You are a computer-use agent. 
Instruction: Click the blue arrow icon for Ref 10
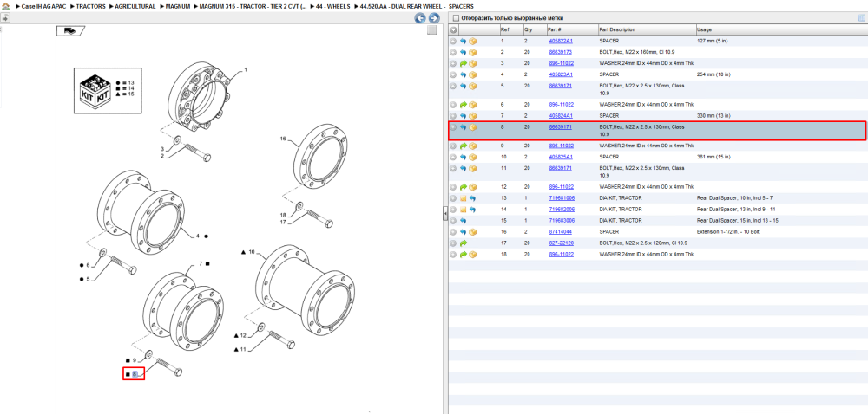tap(464, 158)
